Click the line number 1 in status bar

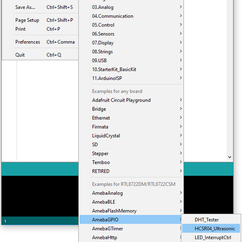(x=5, y=221)
